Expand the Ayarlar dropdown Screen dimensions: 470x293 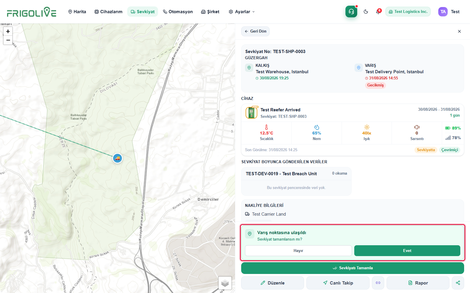[242, 12]
